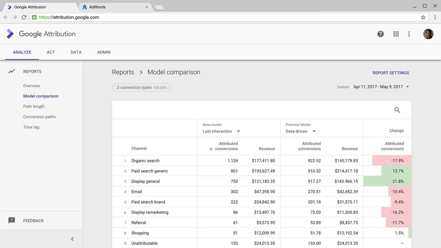Open a new browser tab
The image size is (441, 248).
coord(159,7)
